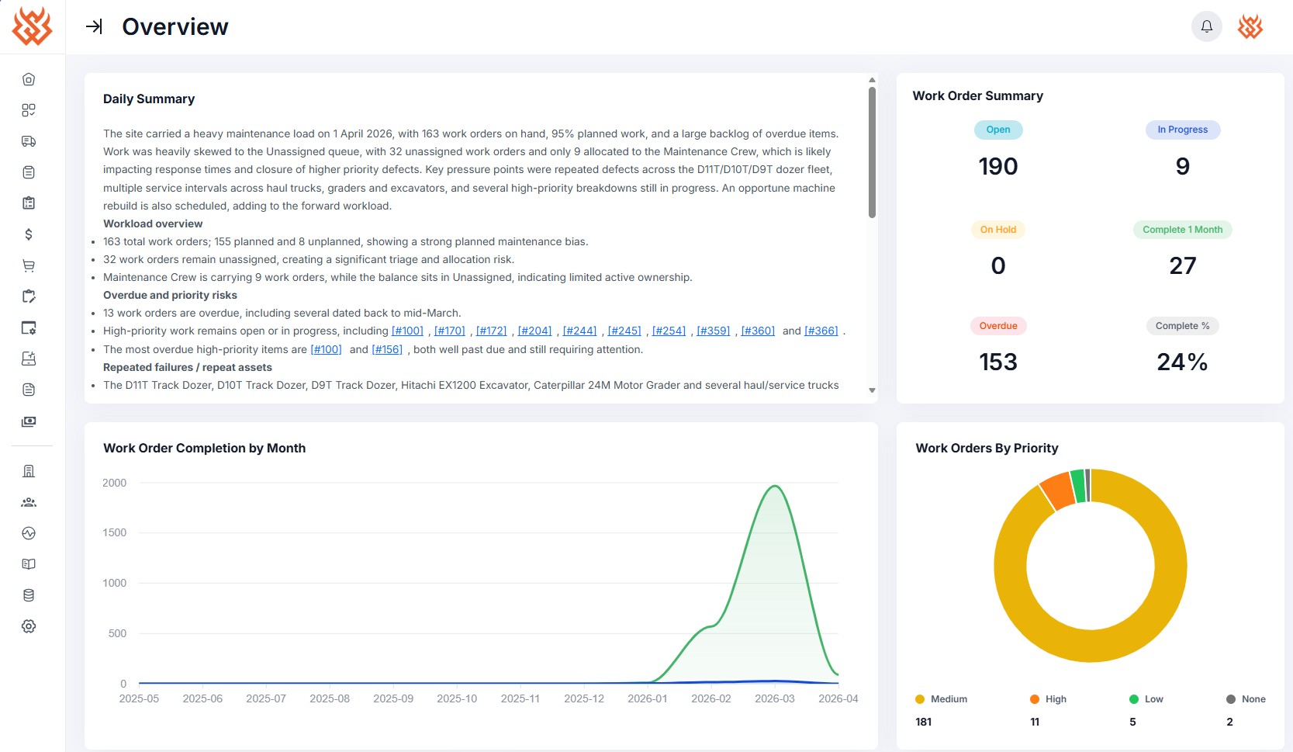Click the activity pulse sidebar icon
Image resolution: width=1293 pixels, height=752 pixels.
click(x=29, y=533)
